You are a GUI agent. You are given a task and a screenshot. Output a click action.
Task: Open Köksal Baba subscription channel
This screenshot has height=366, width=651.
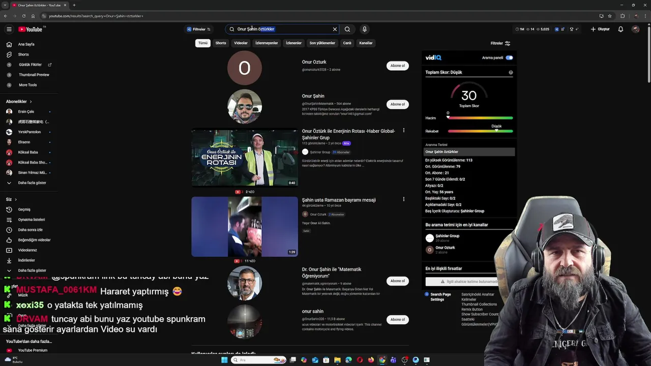click(28, 152)
